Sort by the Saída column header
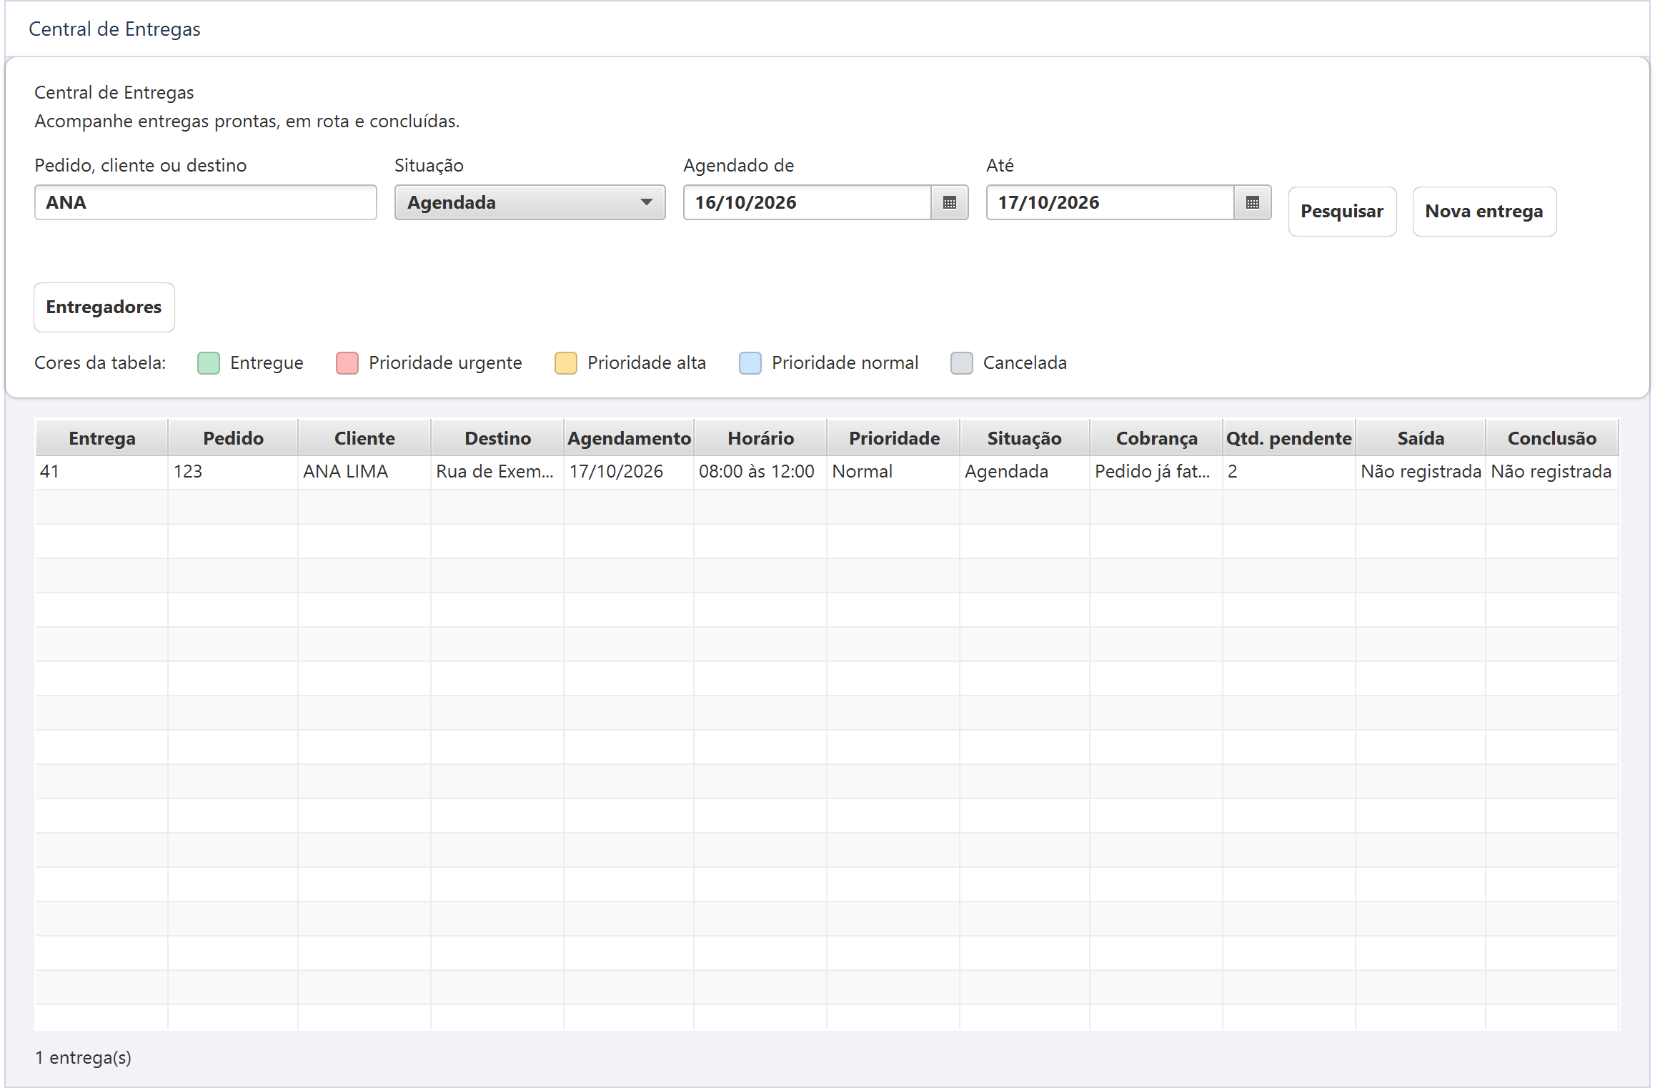This screenshot has width=1655, height=1088. 1421,438
